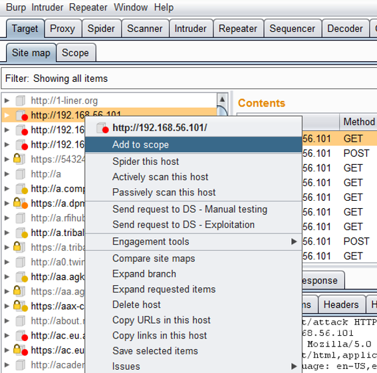This screenshot has width=377, height=373.
Task: Click the host icon beside http://a.rfihub
Action: (21, 218)
